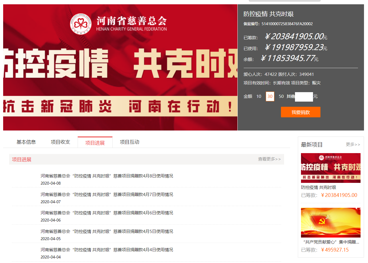This screenshot has width=368, height=263.
Task: Click the sidebar raised amount ¥495927.15
Action: coord(334,250)
